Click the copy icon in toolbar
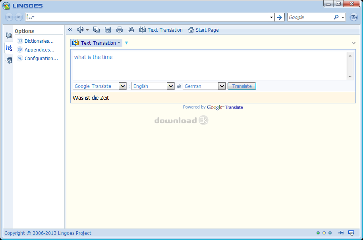The image size is (363, 240). (97, 30)
